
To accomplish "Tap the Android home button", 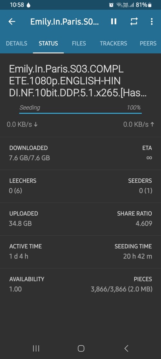I will pyautogui.click(x=81, y=348).
